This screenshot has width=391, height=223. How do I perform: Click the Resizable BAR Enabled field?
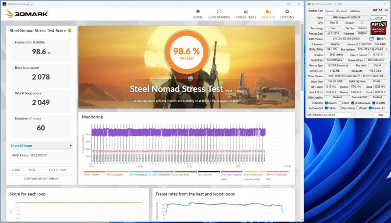[377, 97]
